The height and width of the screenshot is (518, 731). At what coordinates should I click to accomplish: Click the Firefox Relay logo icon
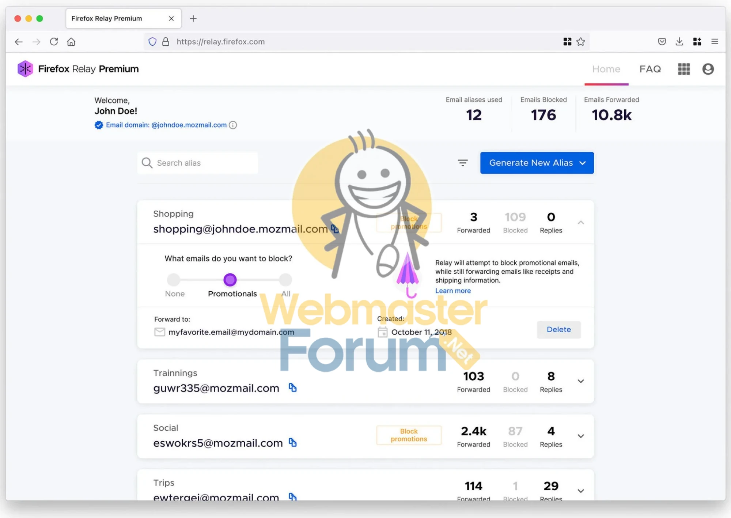click(x=25, y=69)
